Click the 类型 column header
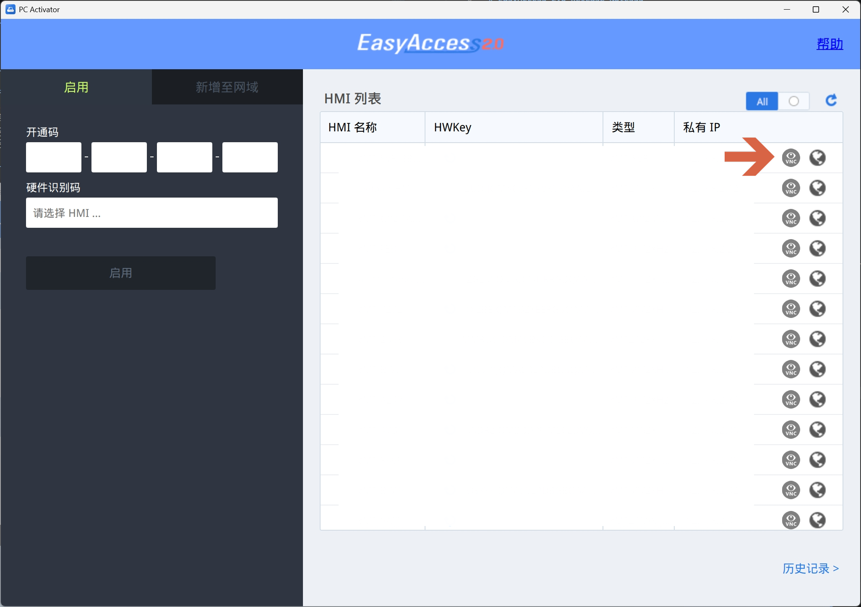The width and height of the screenshot is (861, 607). pyautogui.click(x=639, y=127)
